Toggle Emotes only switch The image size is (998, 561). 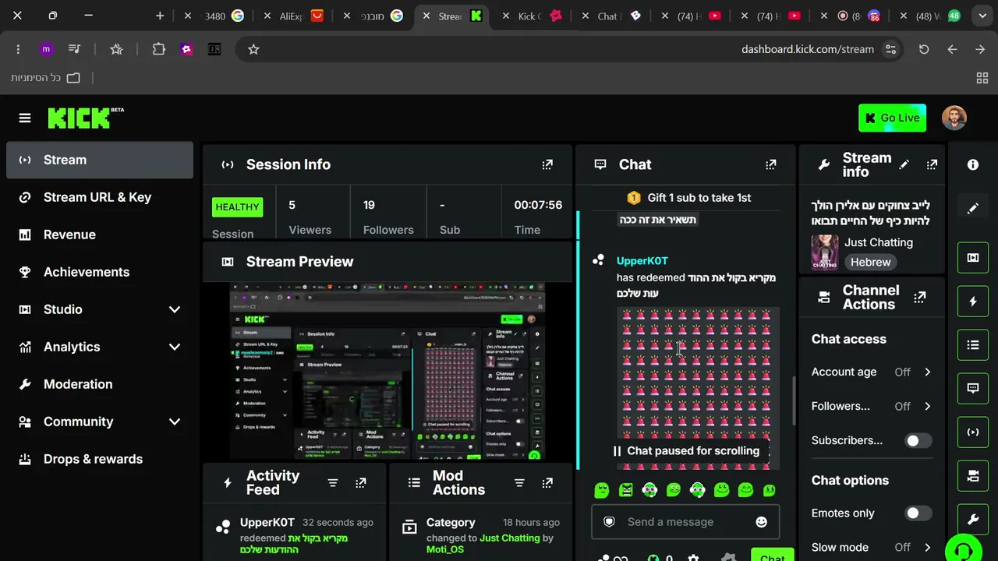(x=918, y=513)
